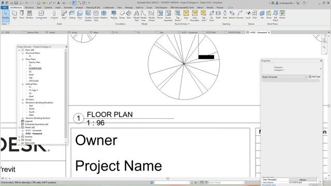Select the Railing tool
Image resolution: width=331 pixels, height=186 pixels.
114,15
